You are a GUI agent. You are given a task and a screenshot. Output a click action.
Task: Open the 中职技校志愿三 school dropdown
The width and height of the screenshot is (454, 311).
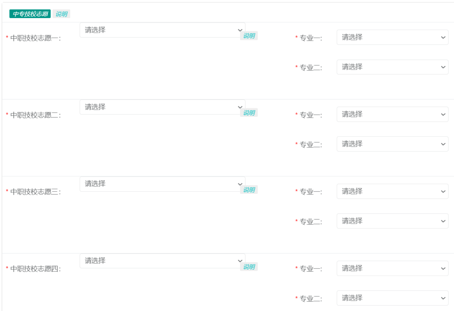point(162,184)
